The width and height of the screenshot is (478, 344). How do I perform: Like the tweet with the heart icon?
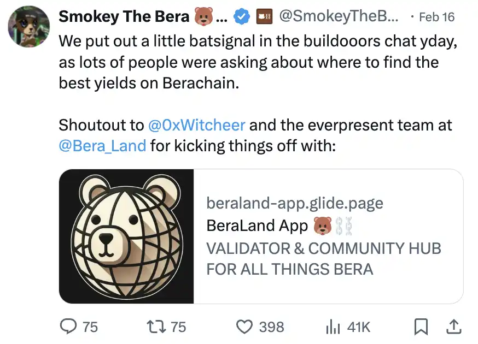coord(244,326)
